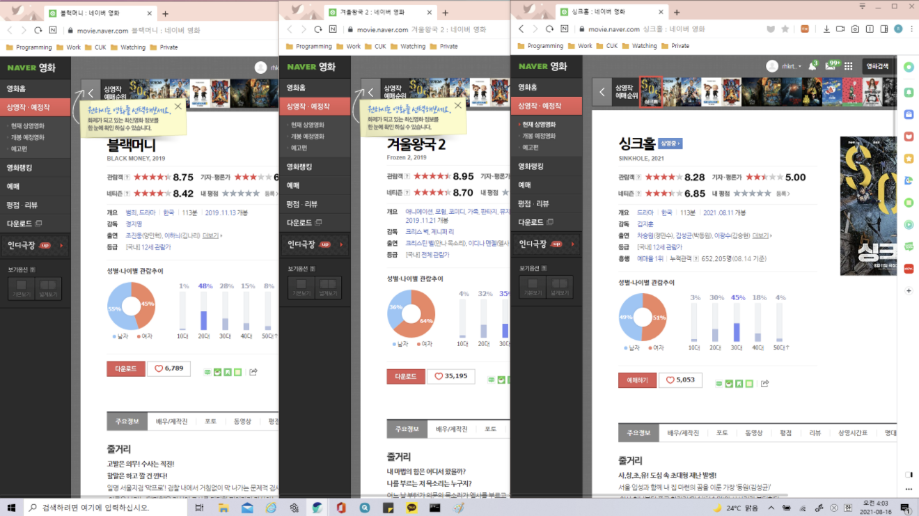Expand 더보기 in the 블랙머니 cast list
The width and height of the screenshot is (919, 516).
[212, 235]
